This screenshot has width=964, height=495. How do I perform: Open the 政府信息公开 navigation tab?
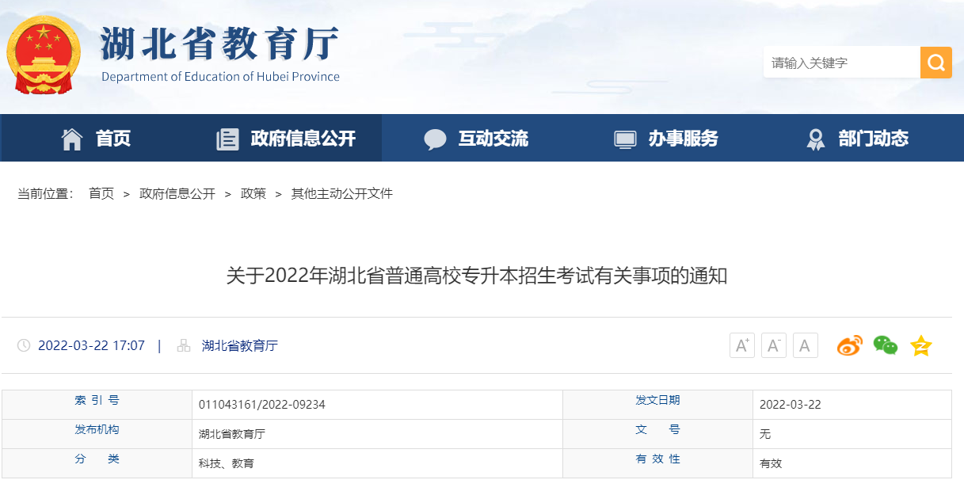[x=286, y=139]
